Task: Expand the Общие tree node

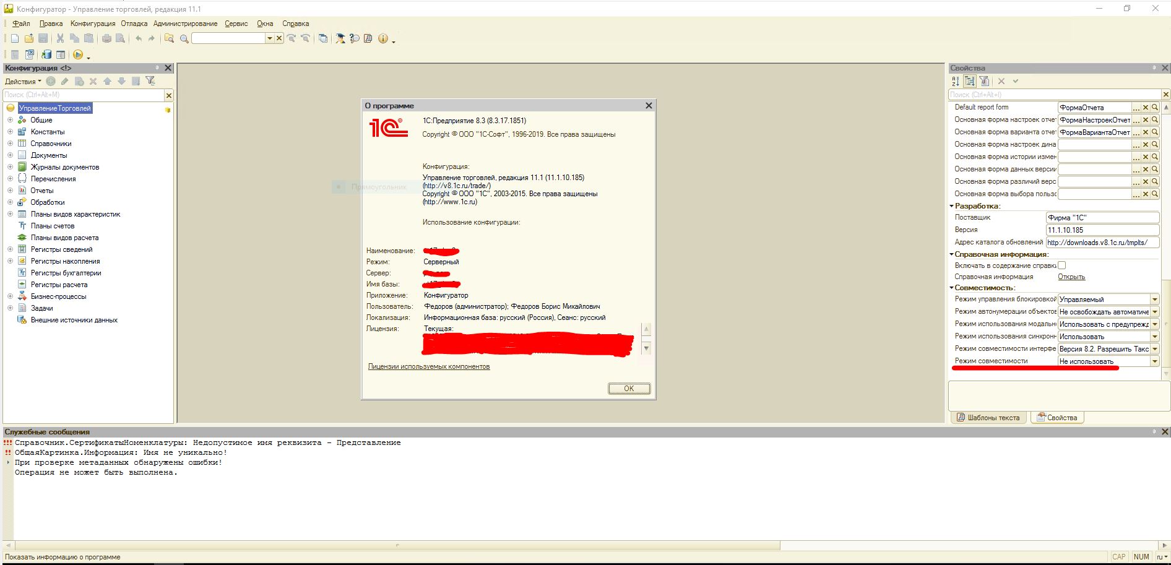Action: pyautogui.click(x=10, y=120)
